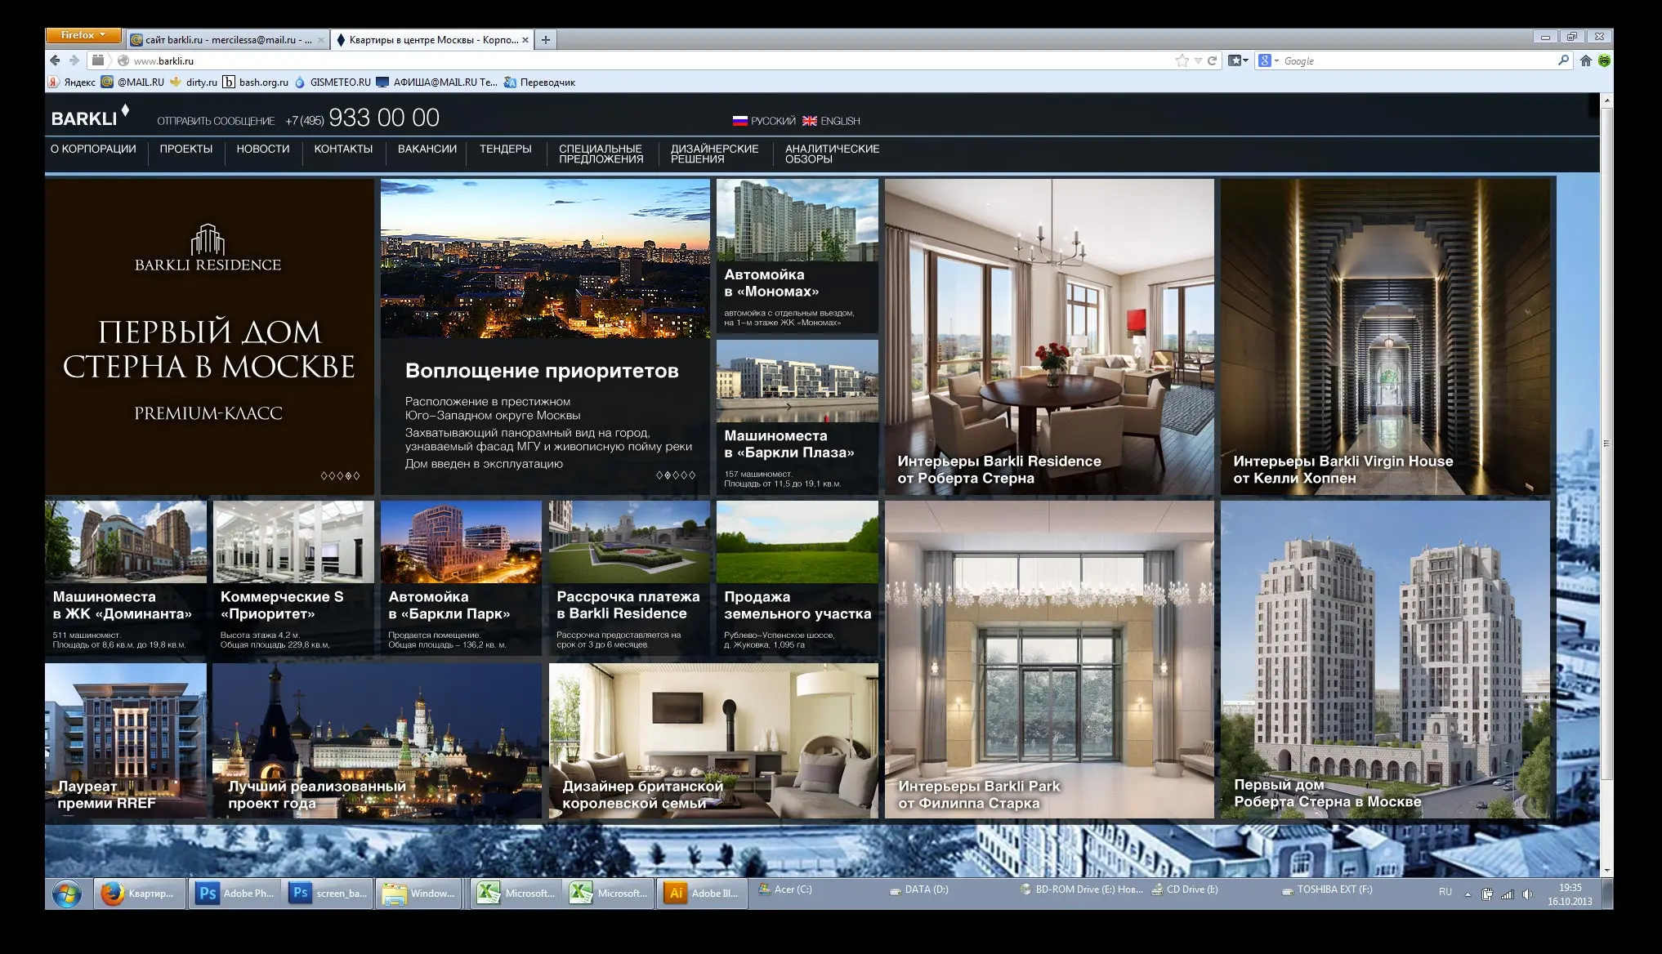Screen dimensions: 1662x954
Task: Open Дизайнер британской королевской семьи tile
Action: click(x=713, y=740)
